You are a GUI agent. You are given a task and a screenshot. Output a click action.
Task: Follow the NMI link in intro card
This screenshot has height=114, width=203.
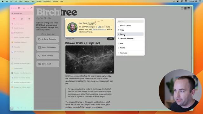(x=99, y=27)
